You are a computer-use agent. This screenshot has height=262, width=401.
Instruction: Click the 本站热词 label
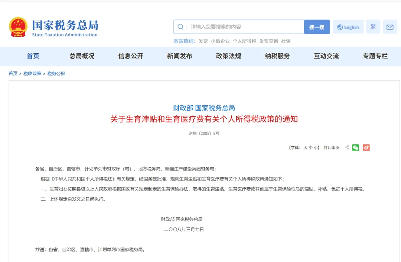coord(185,41)
